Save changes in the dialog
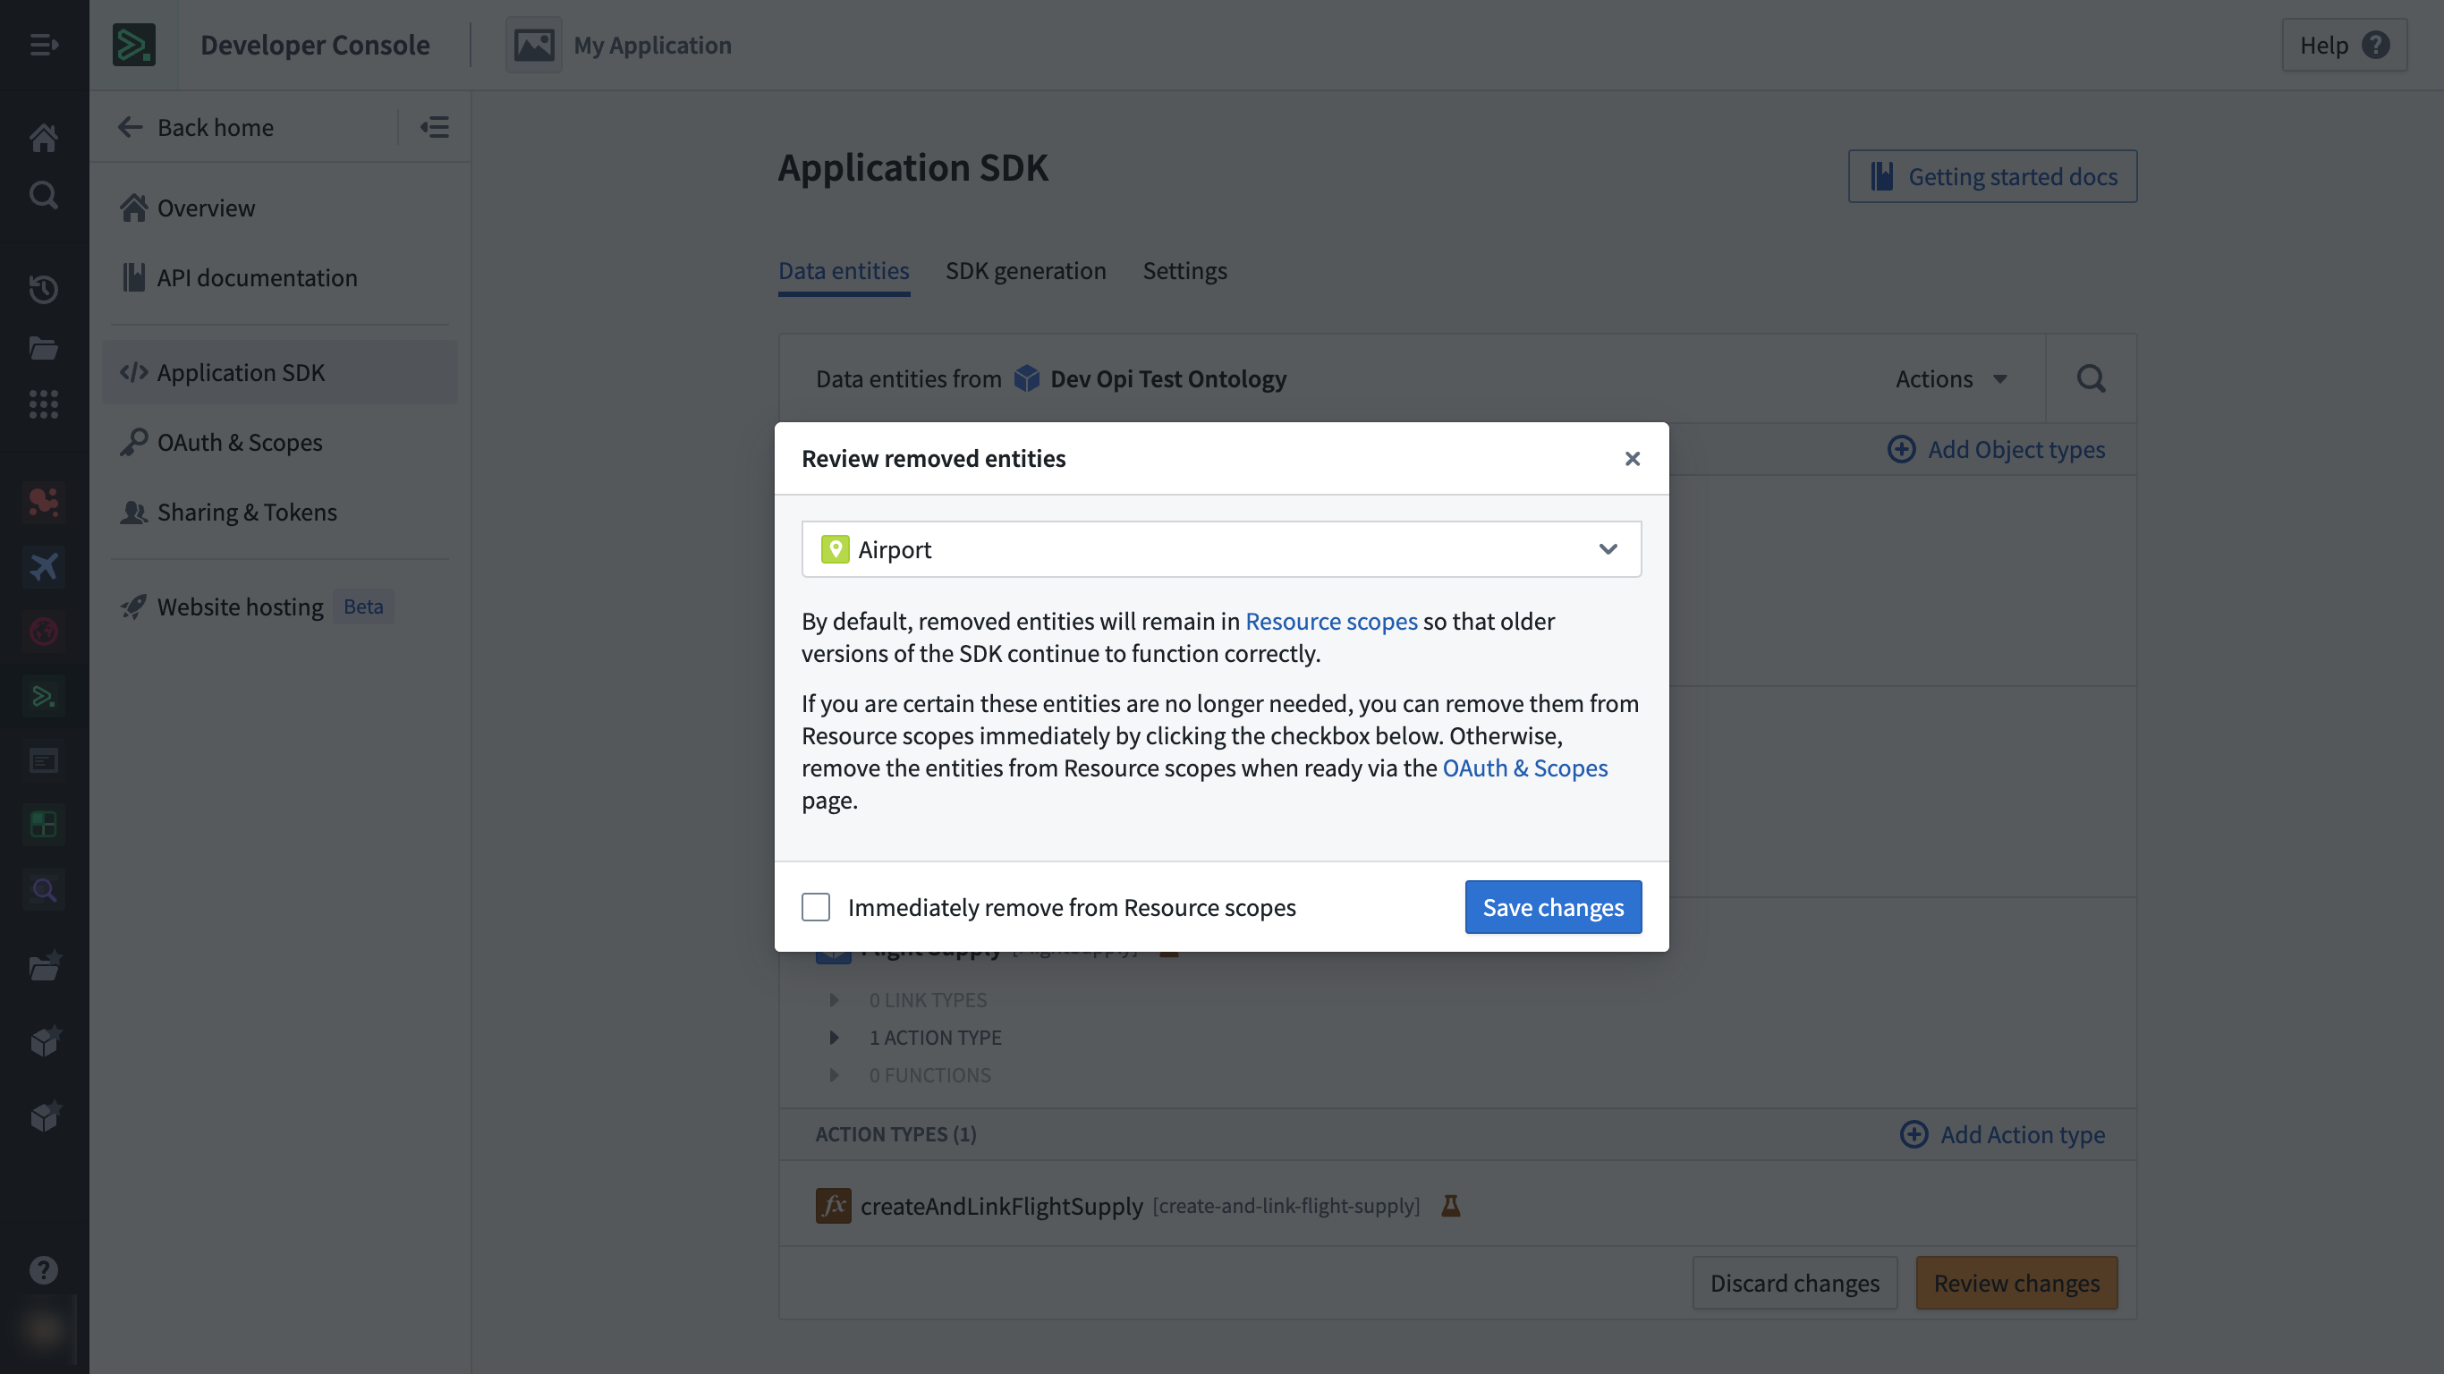This screenshot has width=2444, height=1374. coord(1552,907)
